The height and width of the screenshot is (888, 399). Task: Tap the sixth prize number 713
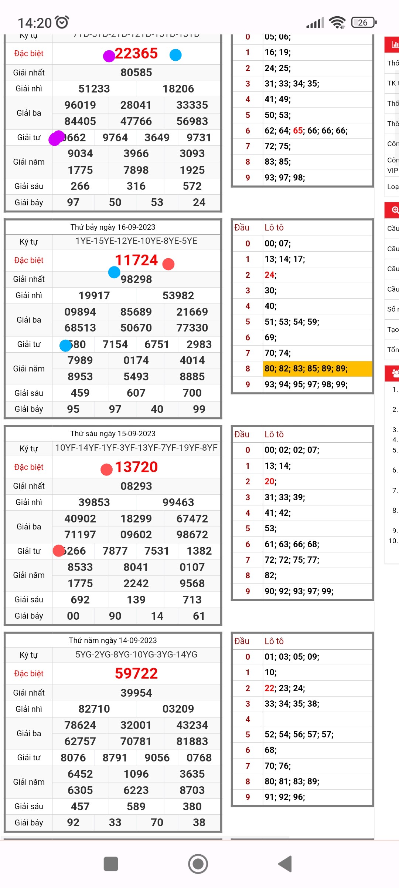click(x=192, y=600)
